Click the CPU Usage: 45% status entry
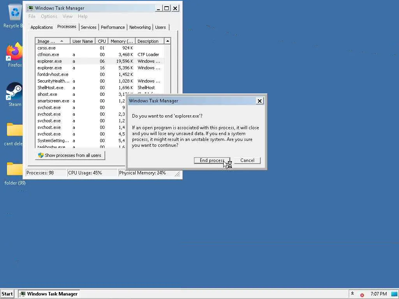Viewport: 399px width, 299px height. 92,173
